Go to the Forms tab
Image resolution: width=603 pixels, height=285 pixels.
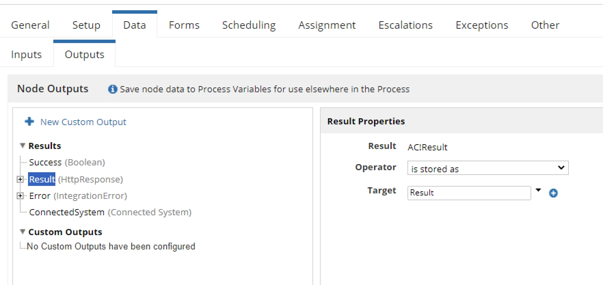pyautogui.click(x=184, y=25)
